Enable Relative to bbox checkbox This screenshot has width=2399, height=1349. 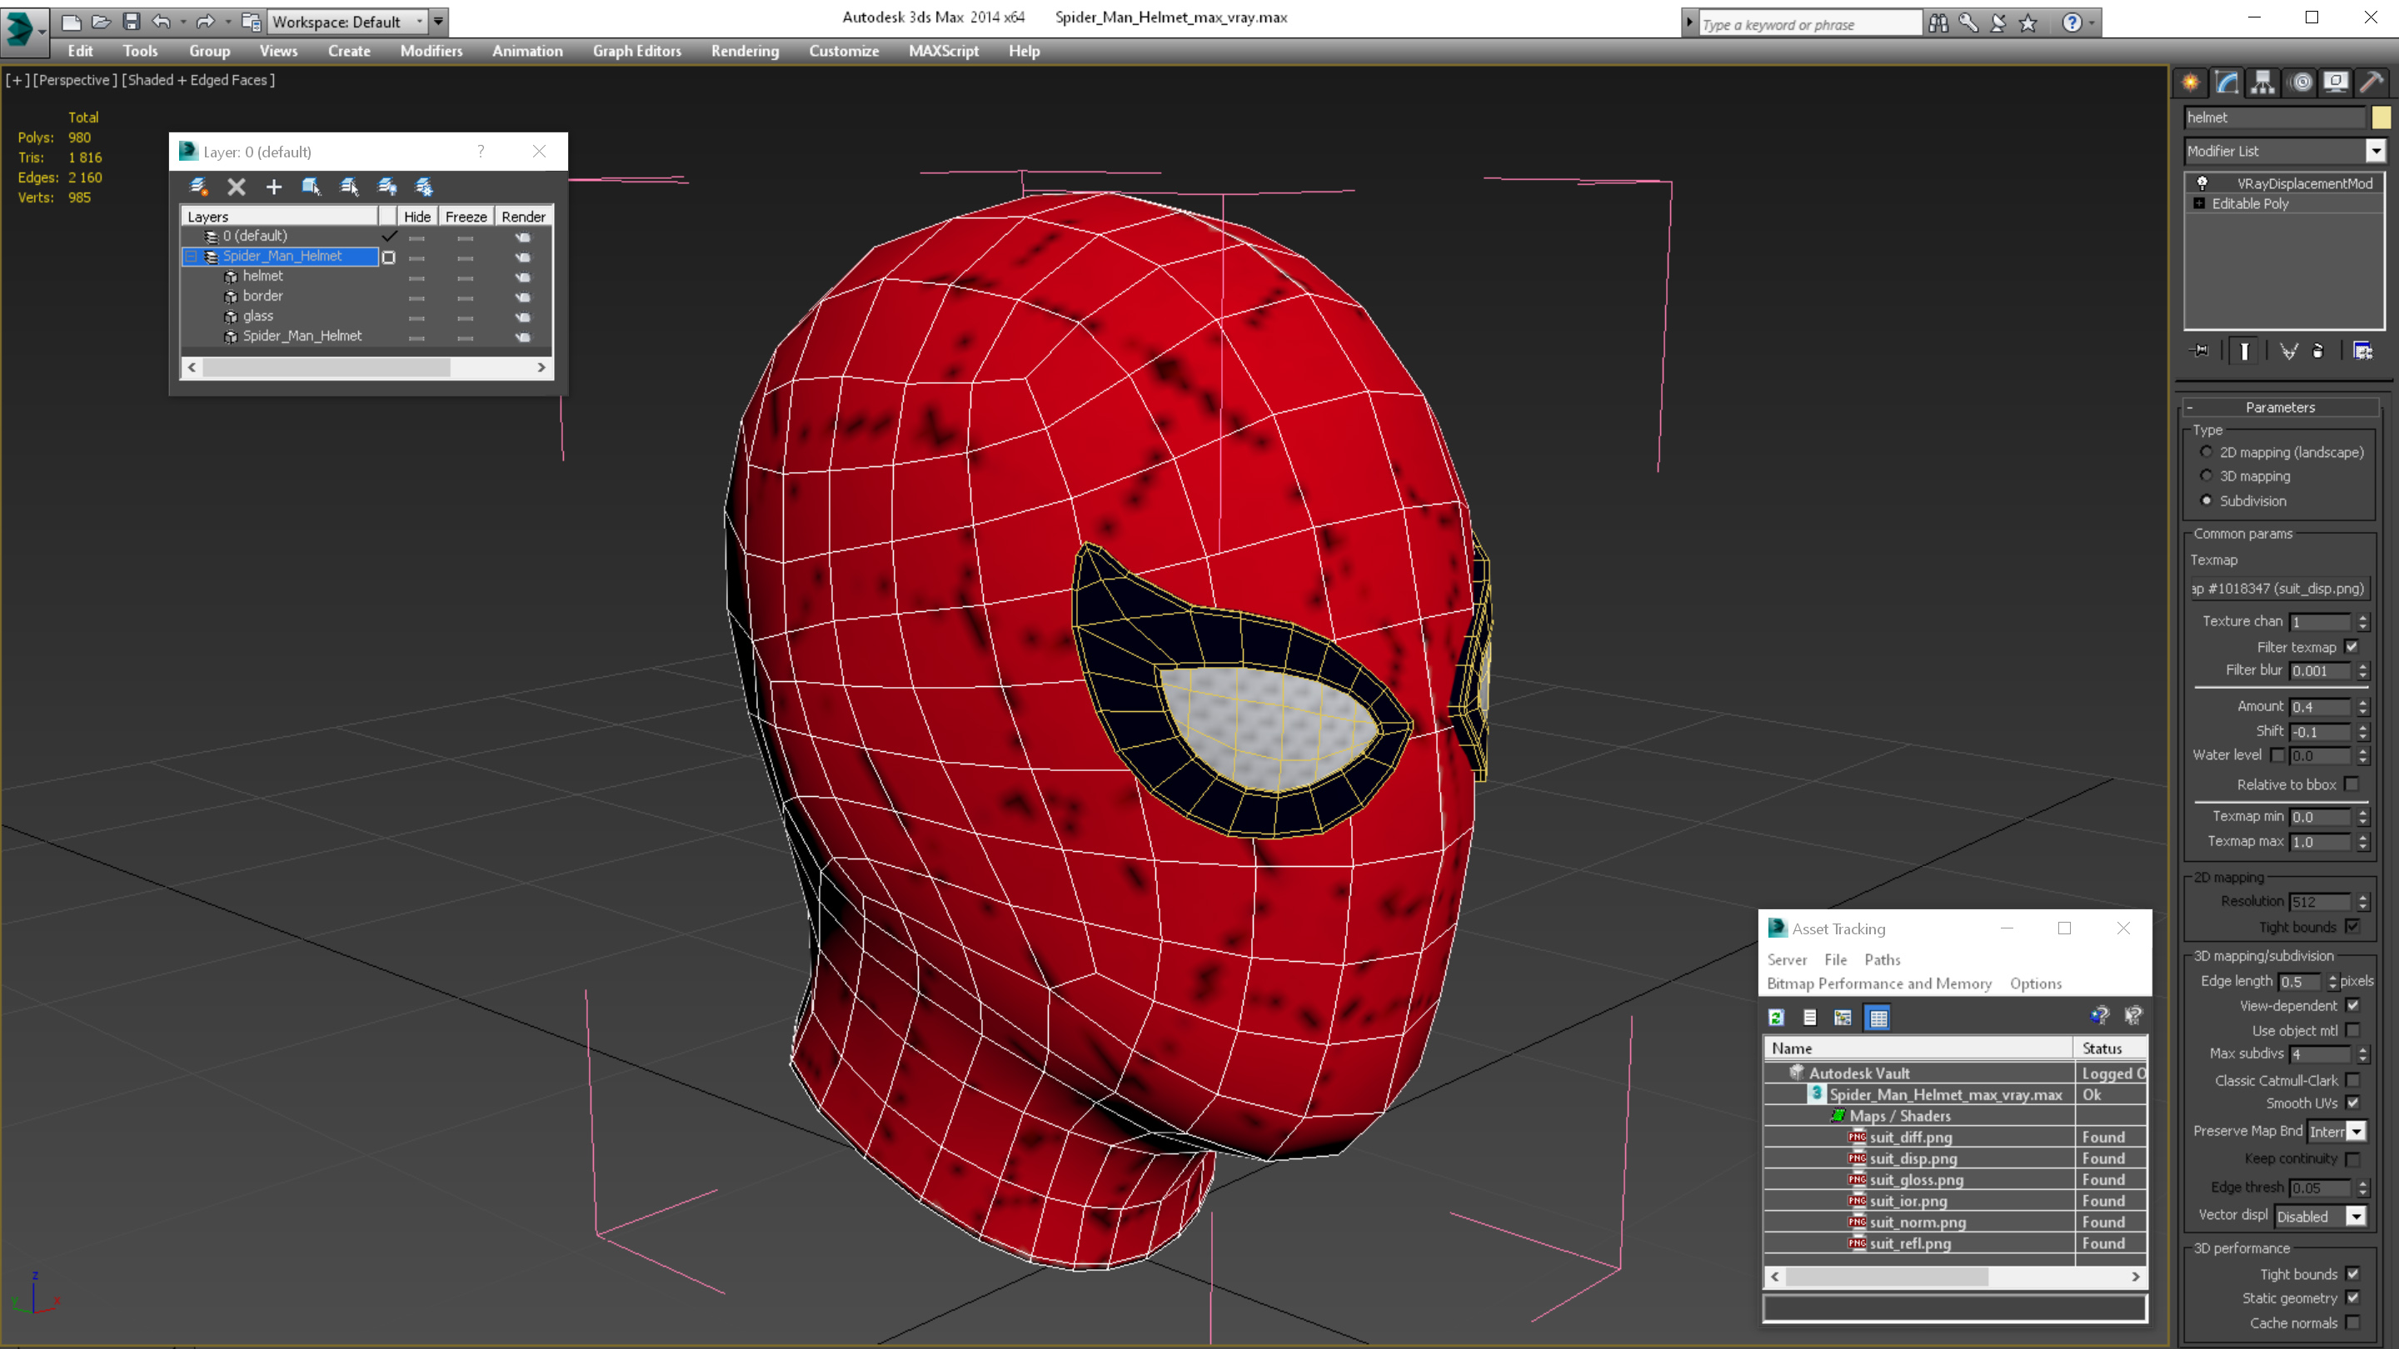click(x=2352, y=784)
